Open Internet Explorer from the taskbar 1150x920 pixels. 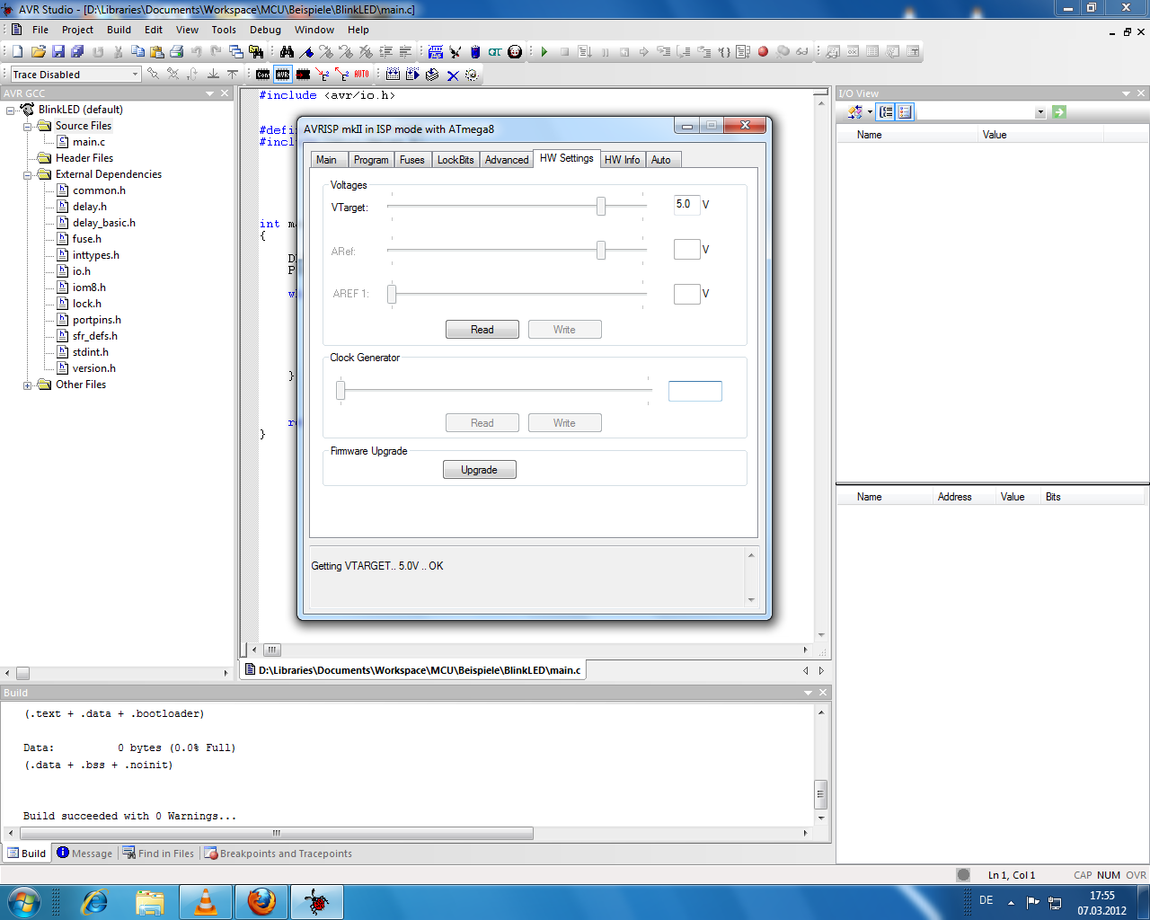pos(94,901)
